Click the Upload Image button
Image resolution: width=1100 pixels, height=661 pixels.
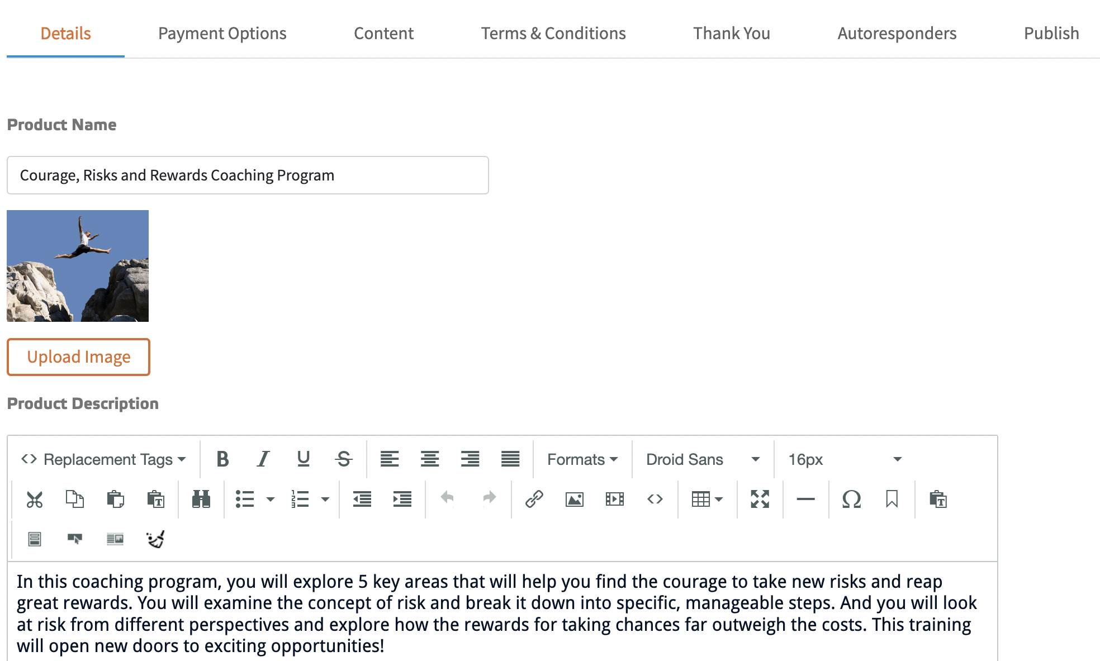pyautogui.click(x=78, y=357)
